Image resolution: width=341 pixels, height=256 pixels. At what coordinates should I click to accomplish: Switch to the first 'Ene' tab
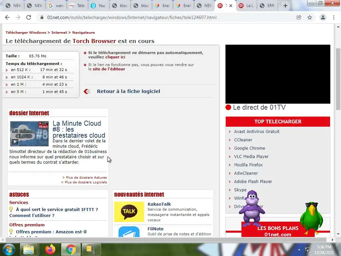pyautogui.click(x=163, y=6)
